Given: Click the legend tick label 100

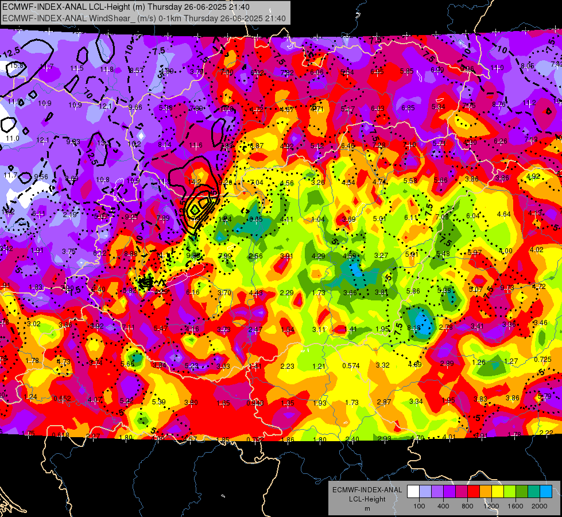Looking at the screenshot, I should pos(419,506).
